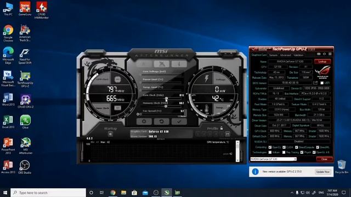Toggle the UEFI checkbox in GPU-Z

[x=322, y=83]
